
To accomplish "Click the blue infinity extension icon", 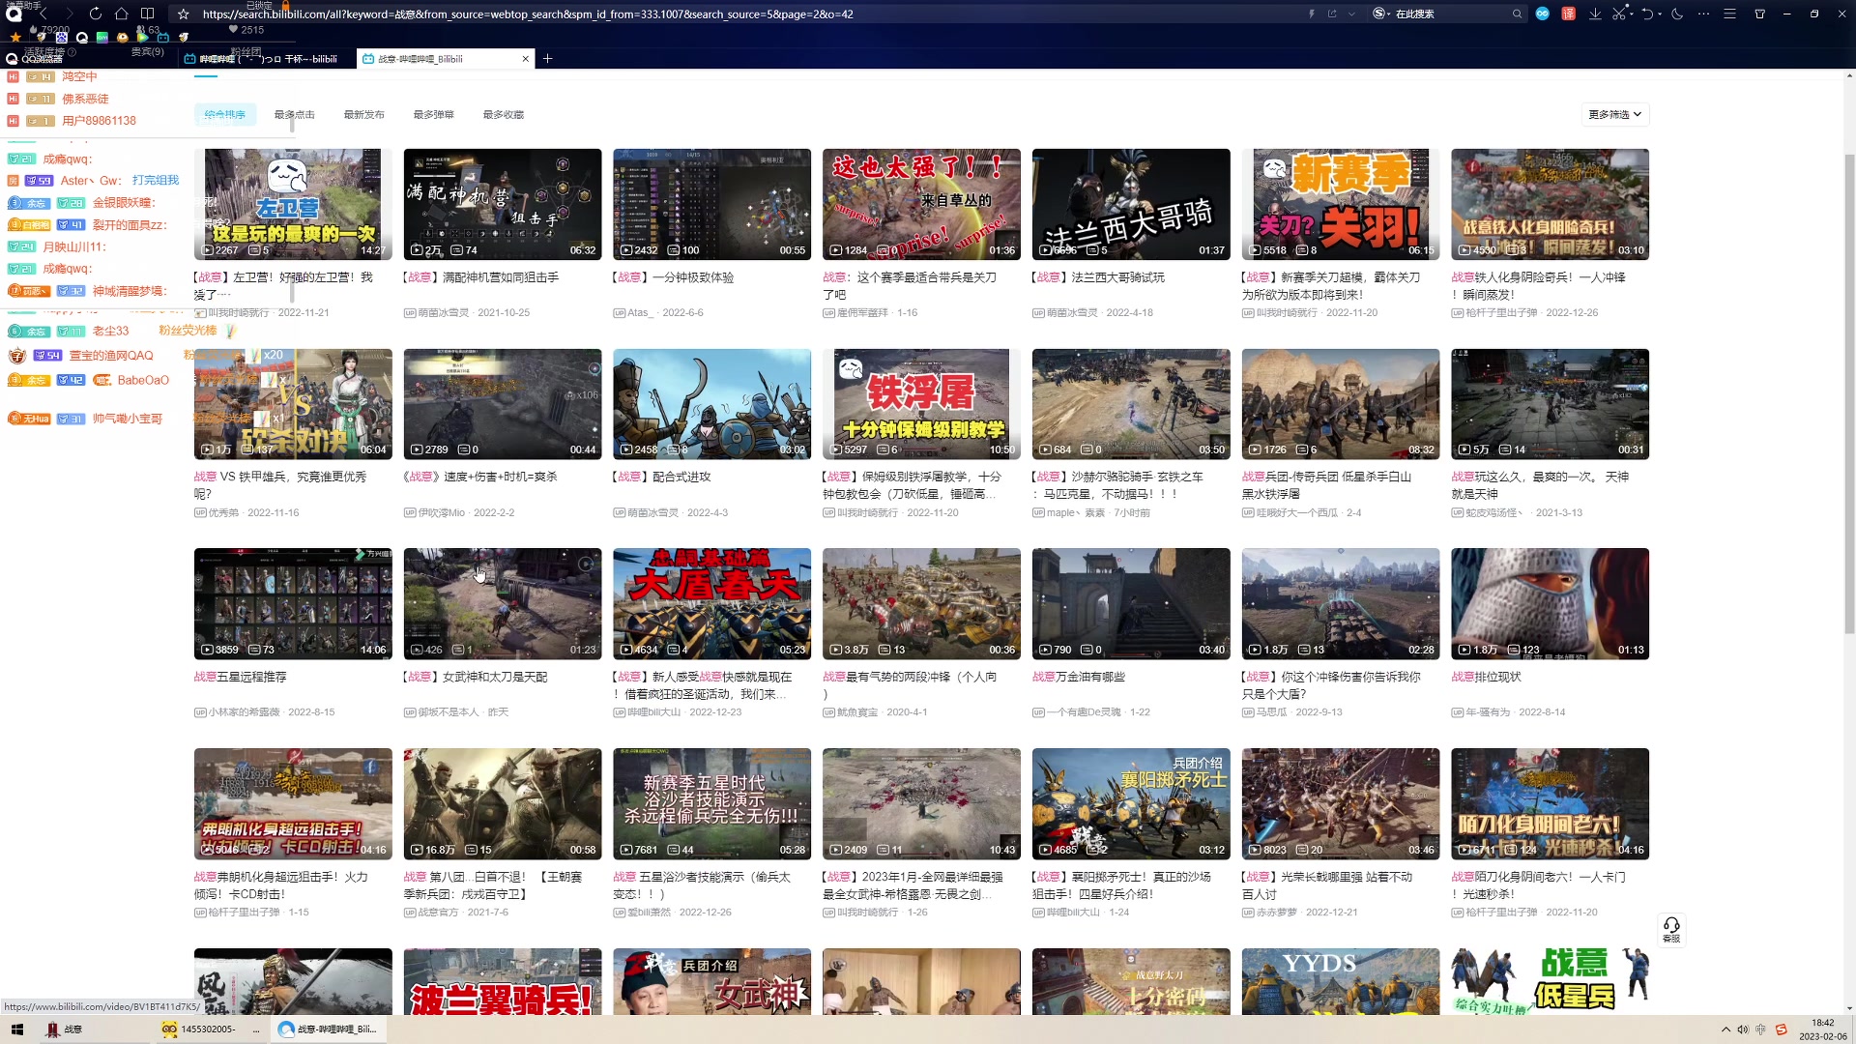I will point(1543,14).
